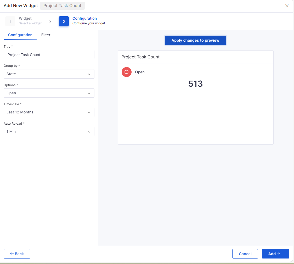Click into the Title input field
Screen dimensions: 294x264
point(49,55)
